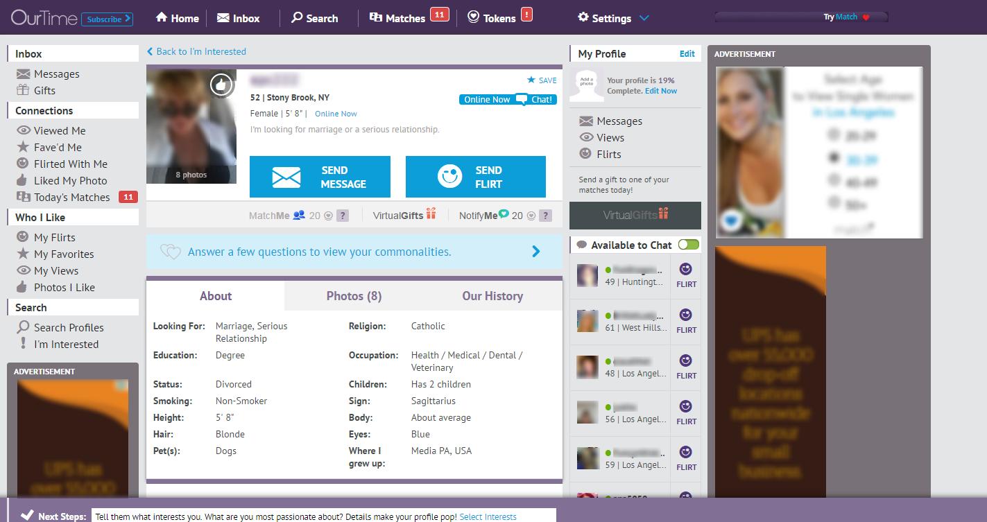The image size is (987, 522).
Task: Open Tokens in the top navigation
Action: [492, 18]
